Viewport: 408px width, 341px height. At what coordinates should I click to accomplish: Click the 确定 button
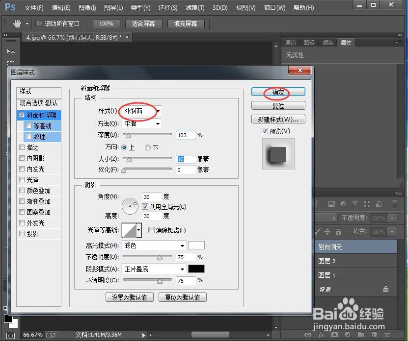pos(278,92)
